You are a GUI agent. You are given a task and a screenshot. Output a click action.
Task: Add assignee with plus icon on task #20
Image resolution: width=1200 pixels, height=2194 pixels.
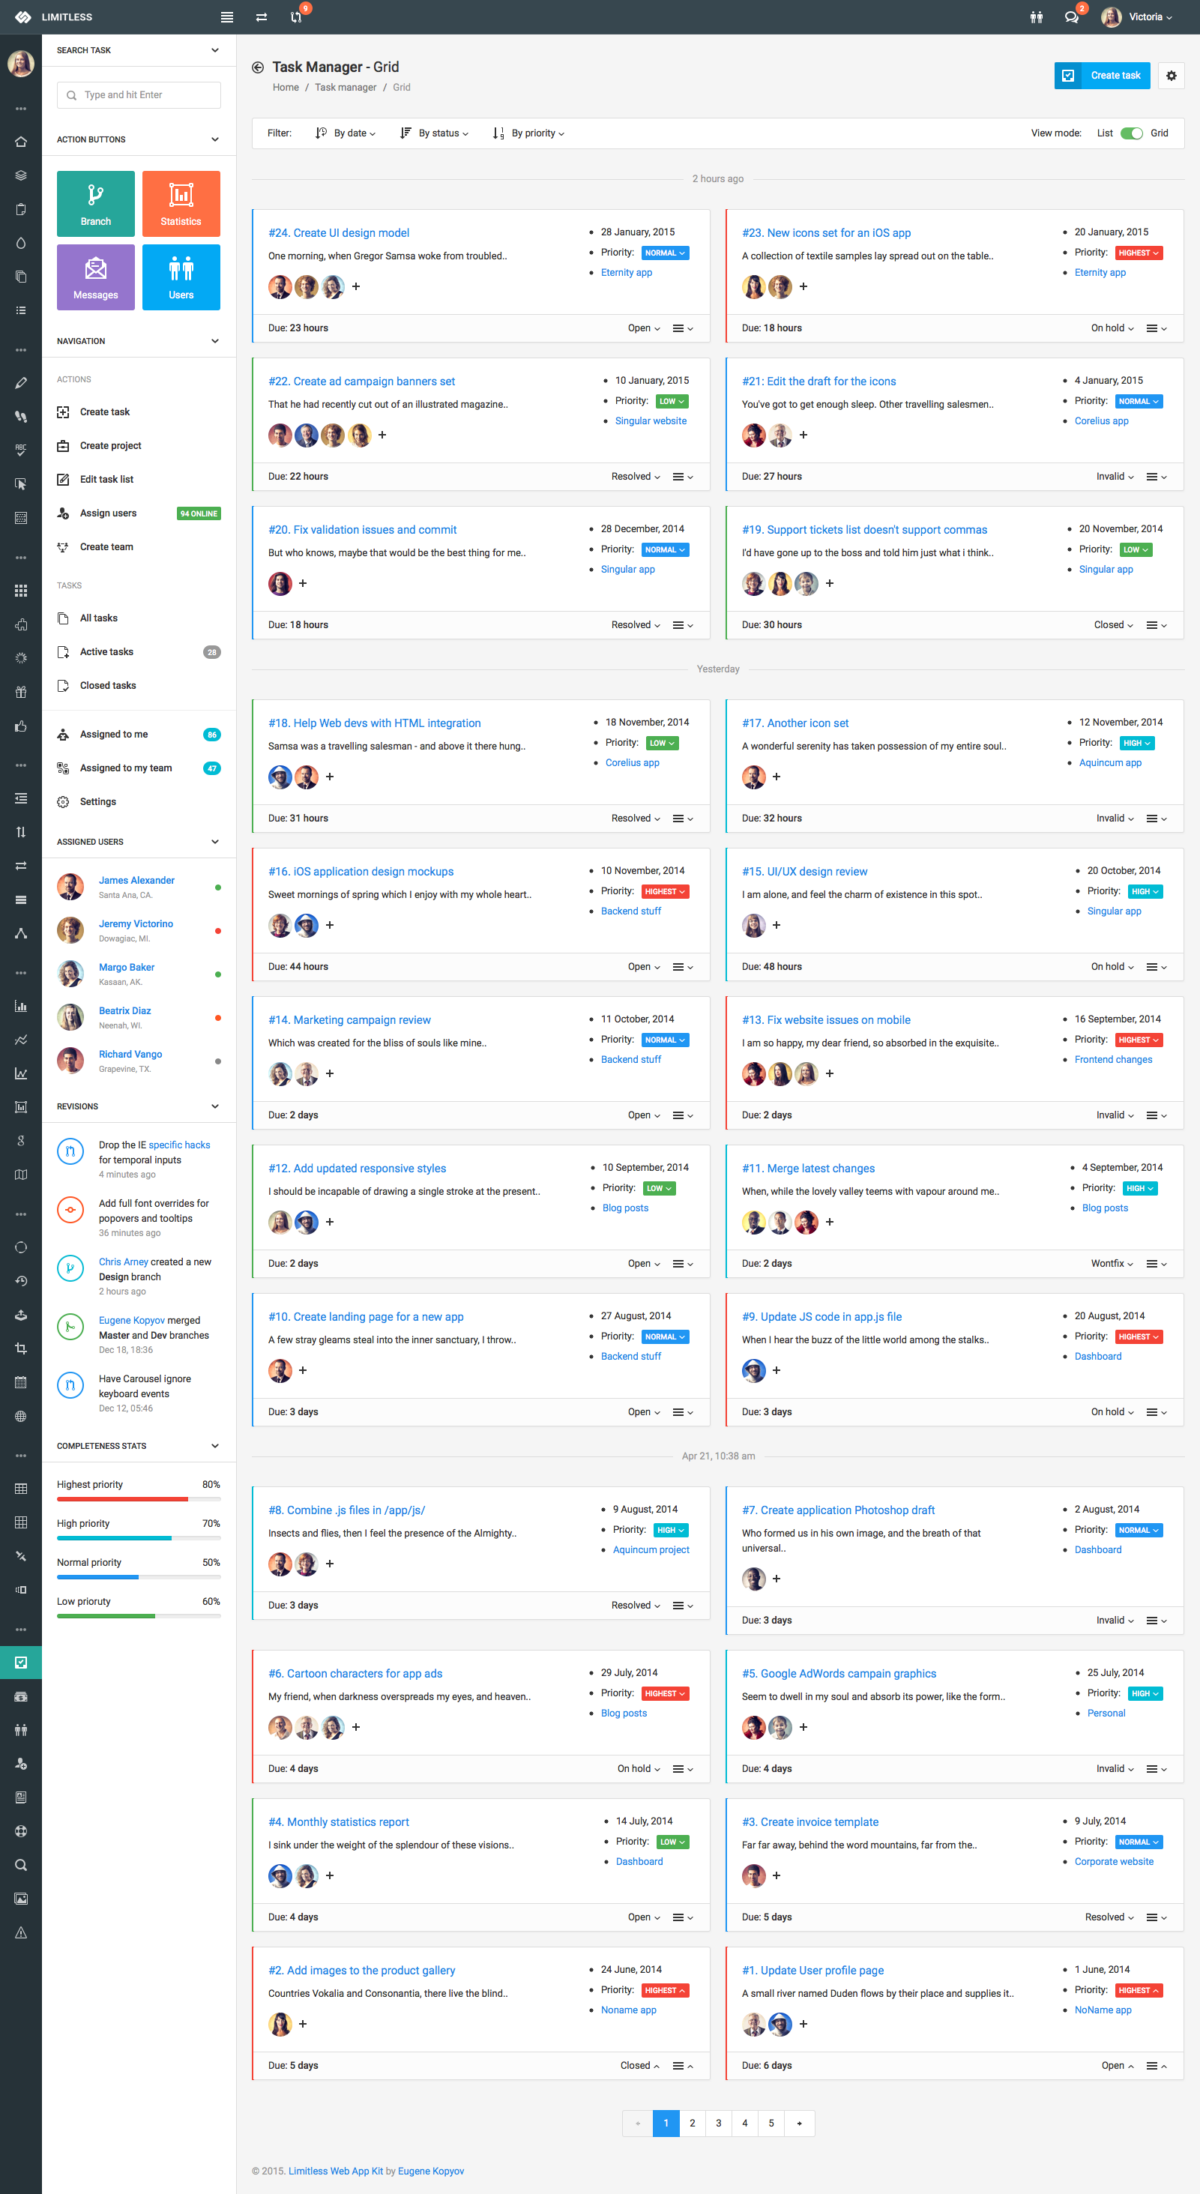(x=302, y=583)
